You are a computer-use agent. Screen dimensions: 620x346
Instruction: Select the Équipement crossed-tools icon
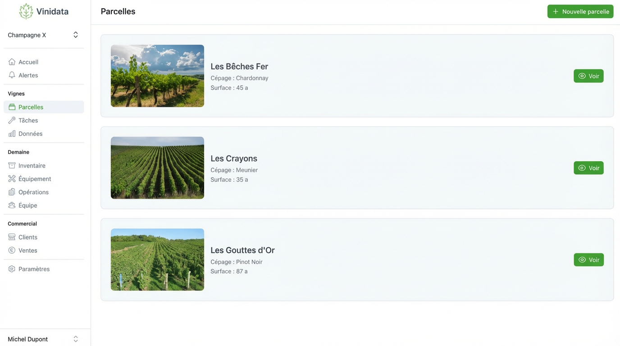[12, 178]
